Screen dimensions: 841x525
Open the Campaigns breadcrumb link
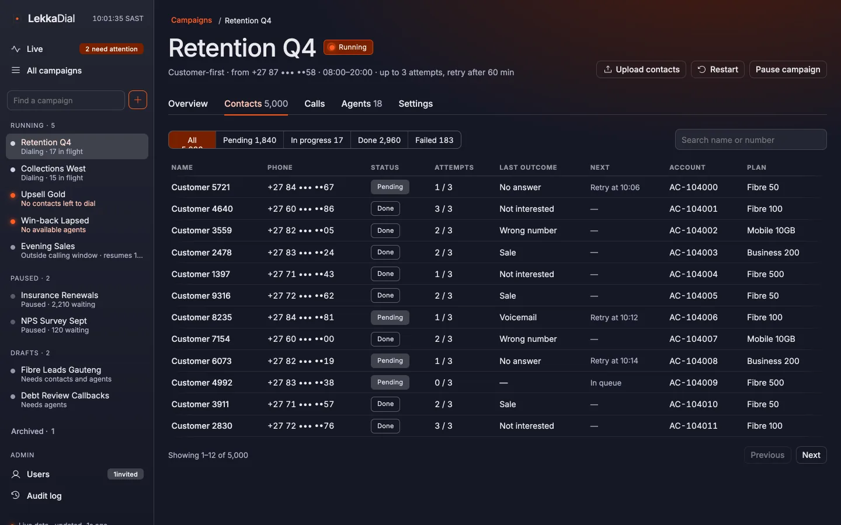click(192, 20)
